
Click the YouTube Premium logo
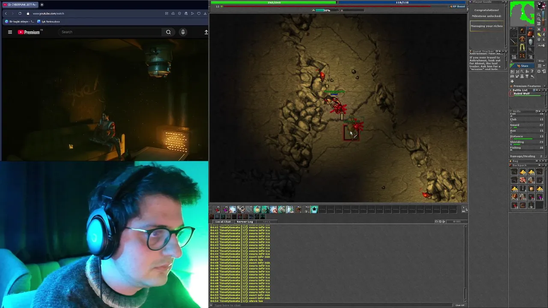pyautogui.click(x=29, y=32)
